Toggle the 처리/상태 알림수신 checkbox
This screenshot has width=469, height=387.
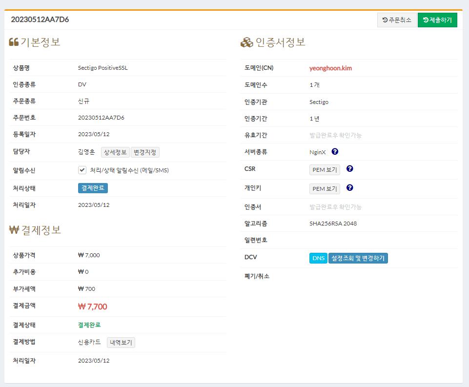point(82,170)
